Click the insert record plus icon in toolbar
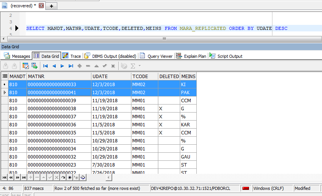 pyautogui.click(x=80, y=66)
